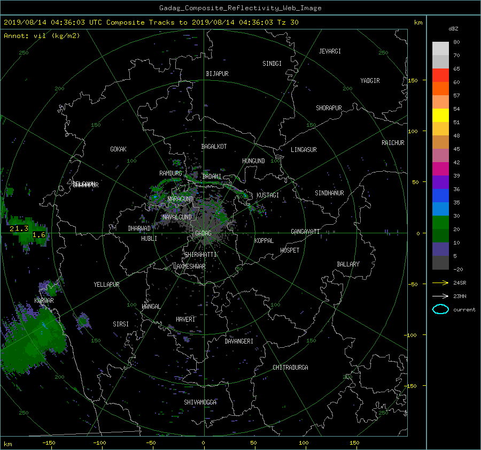
Task: Click the YADGIR city label
Action: pyautogui.click(x=370, y=81)
